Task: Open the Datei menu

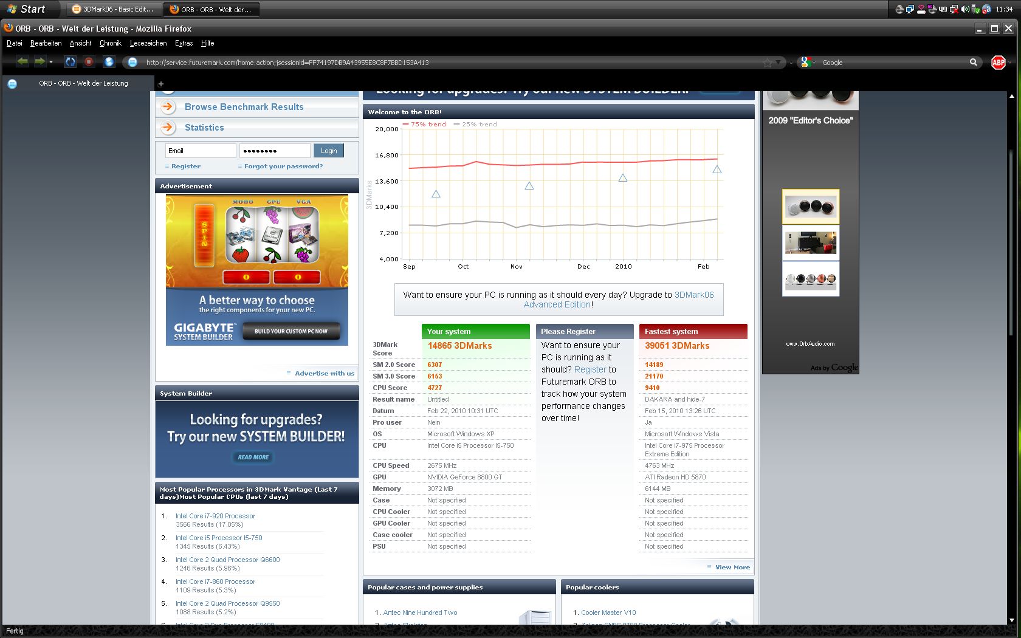Action: 15,43
